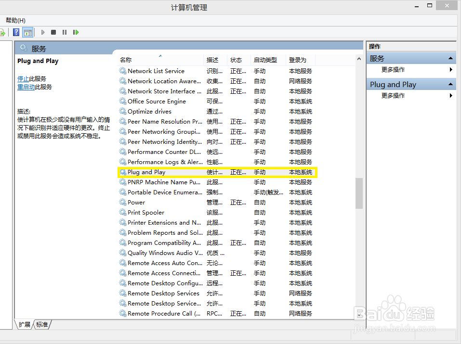This screenshot has height=344, width=461.
Task: Click the gear icon for Remote Access Auto Connection
Action: pyautogui.click(x=123, y=263)
